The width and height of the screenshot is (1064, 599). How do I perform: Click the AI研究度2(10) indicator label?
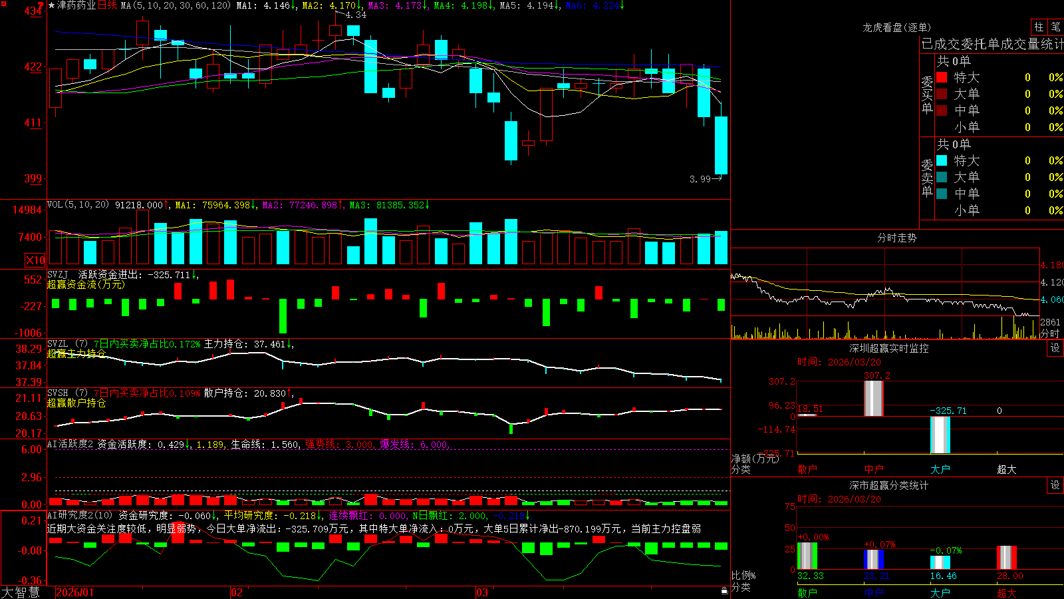tap(80, 515)
